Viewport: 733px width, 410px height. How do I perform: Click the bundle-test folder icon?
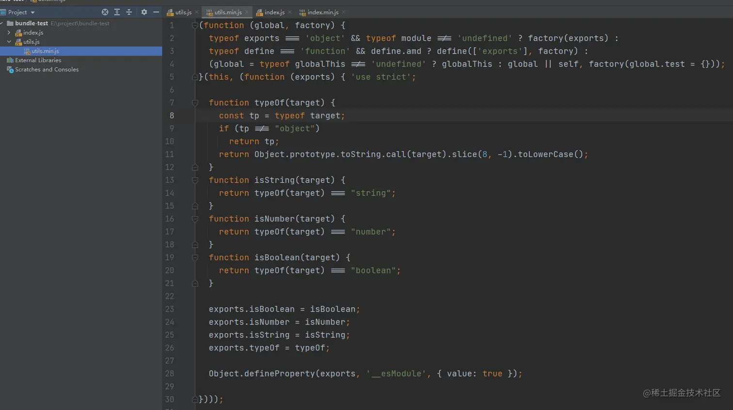[x=10, y=23]
